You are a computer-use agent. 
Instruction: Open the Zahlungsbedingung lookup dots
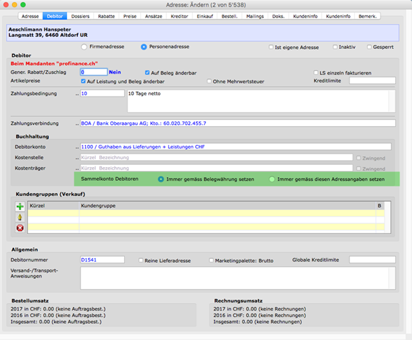[x=76, y=94]
